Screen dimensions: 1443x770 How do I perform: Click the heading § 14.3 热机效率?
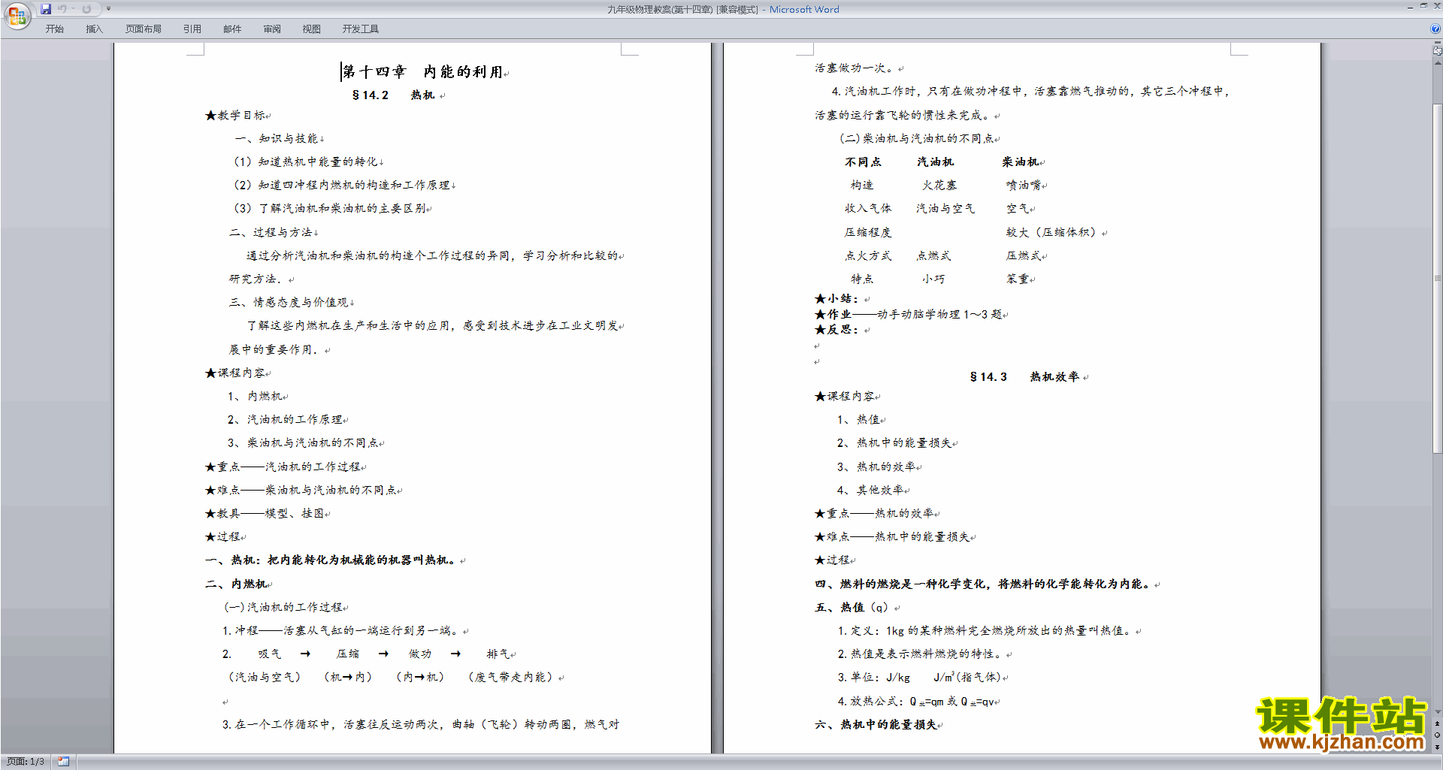(x=1025, y=376)
